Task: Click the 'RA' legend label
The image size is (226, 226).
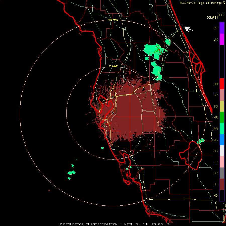Action: point(215,129)
